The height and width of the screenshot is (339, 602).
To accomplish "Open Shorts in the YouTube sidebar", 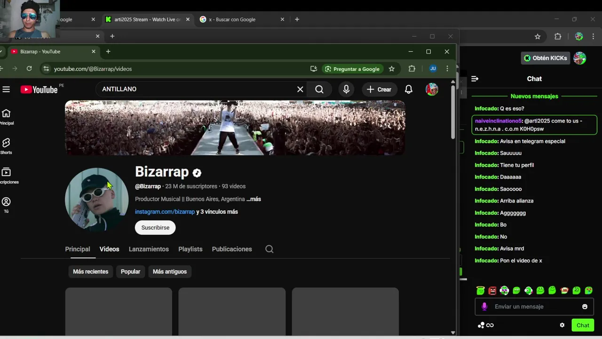I will pyautogui.click(x=6, y=146).
